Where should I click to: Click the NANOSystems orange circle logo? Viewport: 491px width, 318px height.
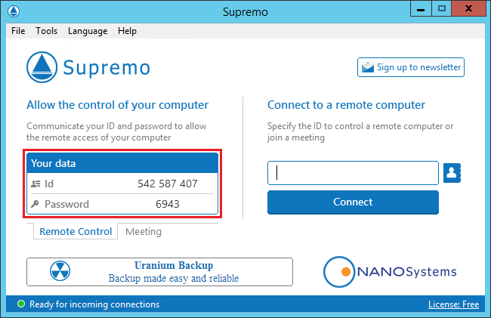coord(339,272)
